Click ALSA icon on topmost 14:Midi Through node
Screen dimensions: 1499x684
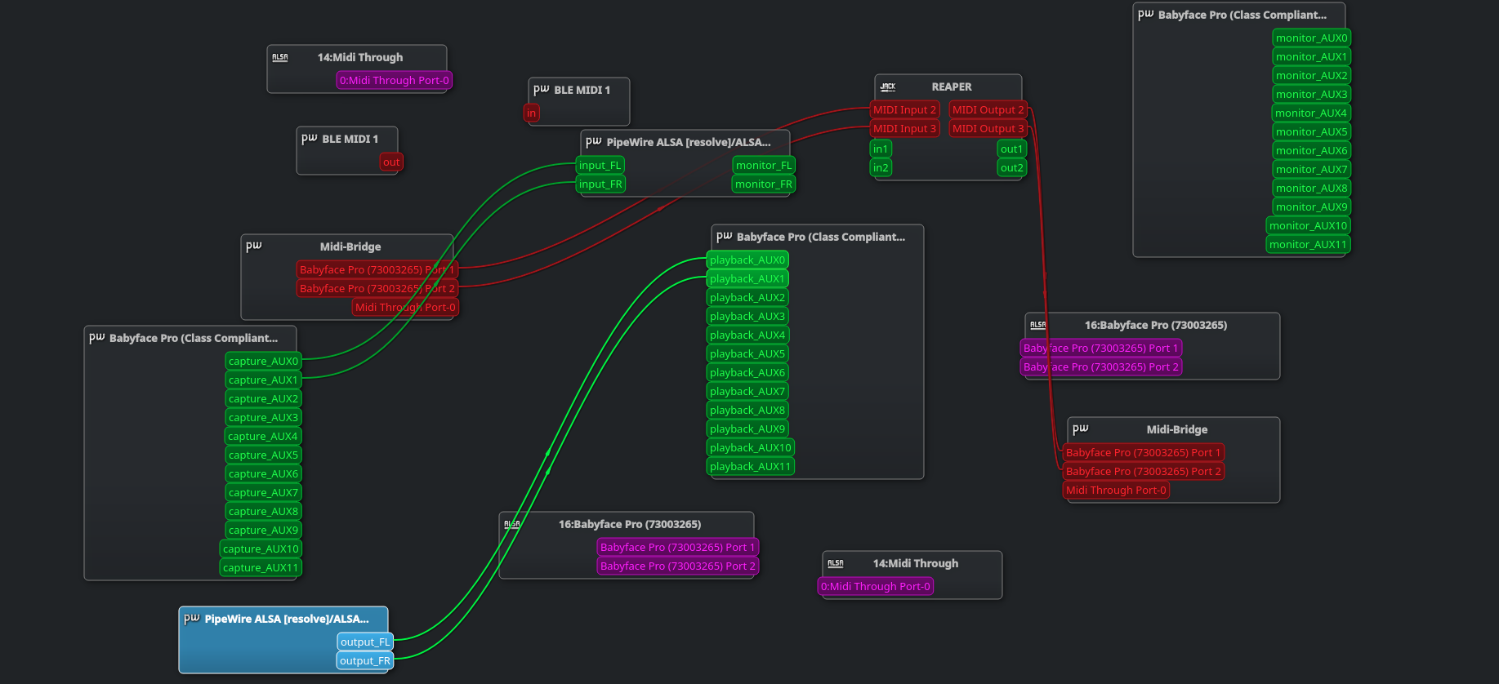pyautogui.click(x=280, y=57)
